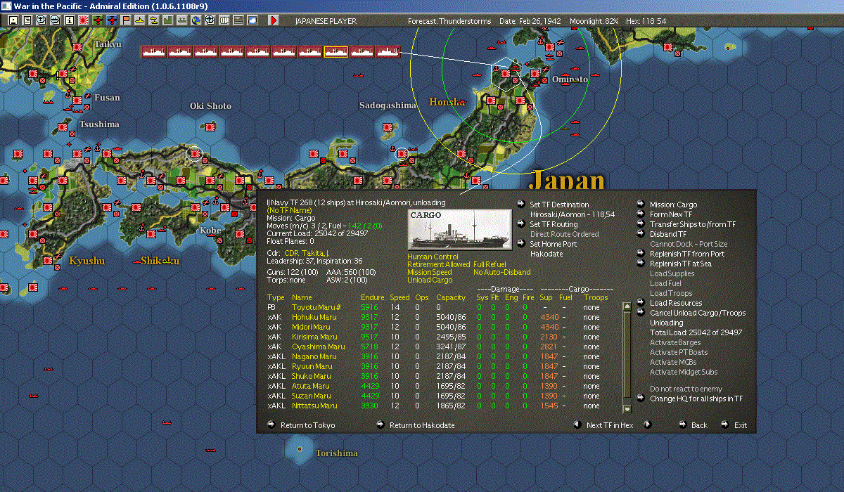Open ship Nittatsu Maru details
The height and width of the screenshot is (492, 844).
(x=314, y=406)
